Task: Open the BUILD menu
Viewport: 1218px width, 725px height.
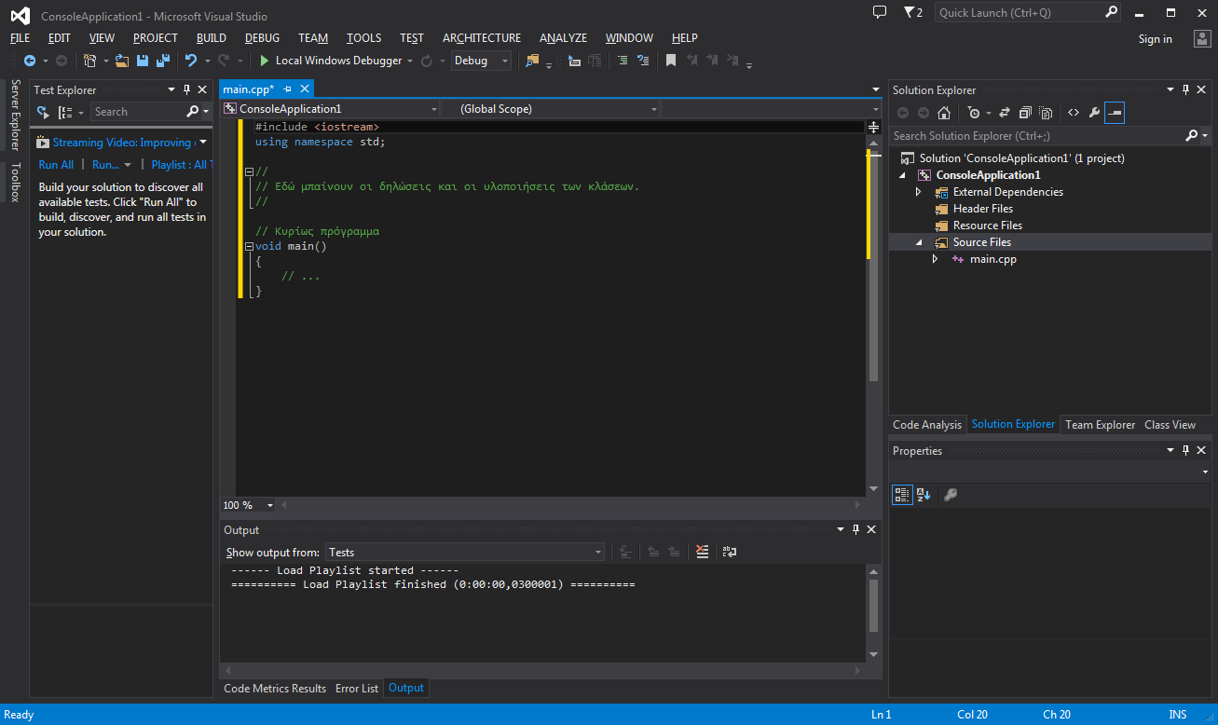Action: tap(212, 38)
